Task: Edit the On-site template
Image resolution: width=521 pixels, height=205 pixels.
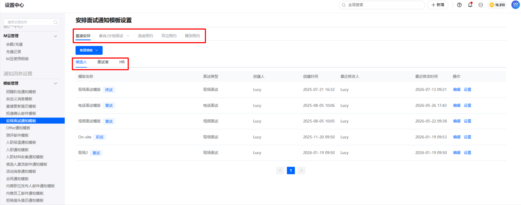Action: coord(457,137)
